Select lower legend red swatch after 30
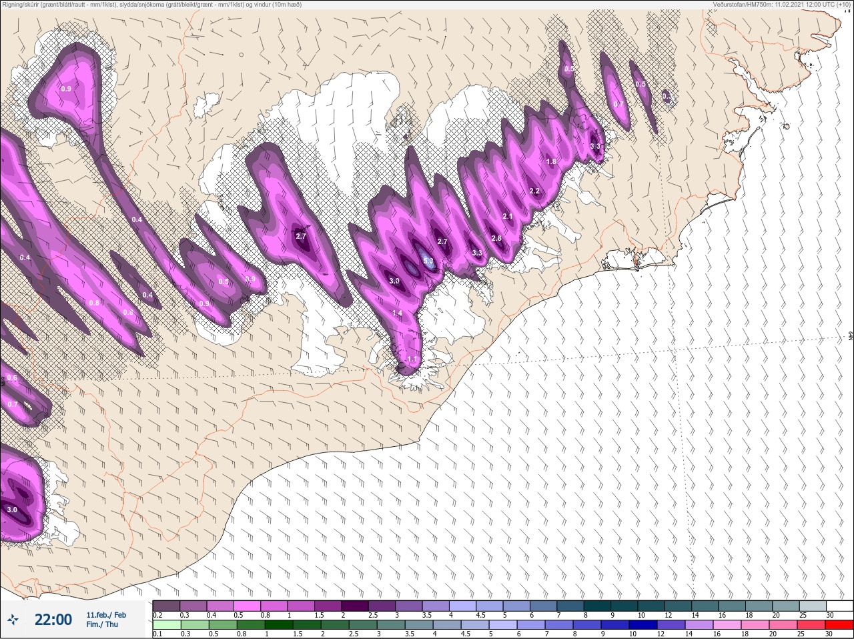Screen dimensions: 854x639 coord(839,625)
